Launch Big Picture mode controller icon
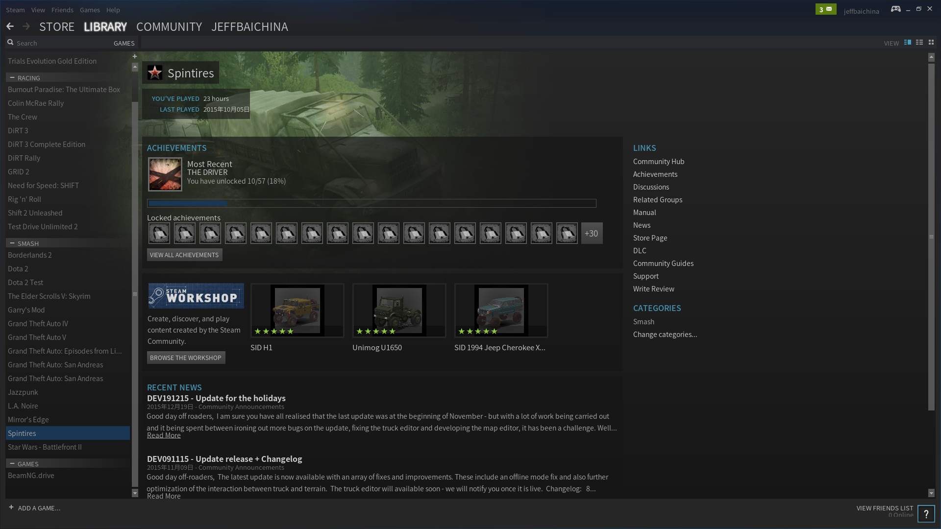This screenshot has width=941, height=529. click(x=895, y=9)
